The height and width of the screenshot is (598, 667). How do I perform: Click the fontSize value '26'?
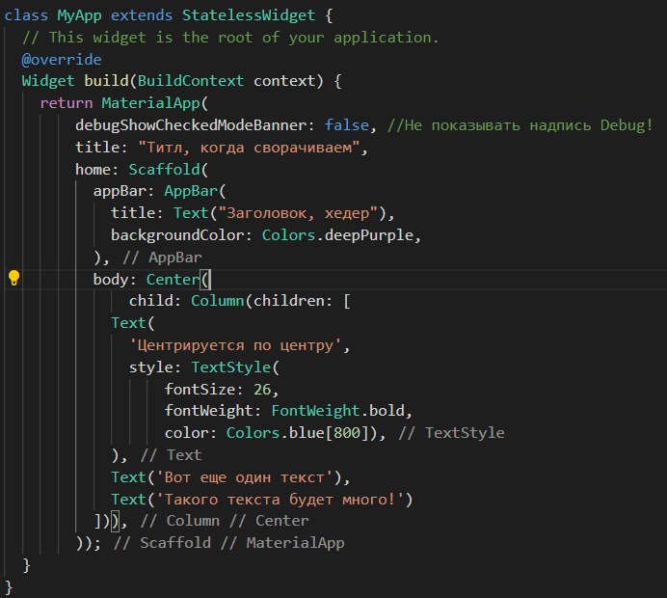pos(262,390)
